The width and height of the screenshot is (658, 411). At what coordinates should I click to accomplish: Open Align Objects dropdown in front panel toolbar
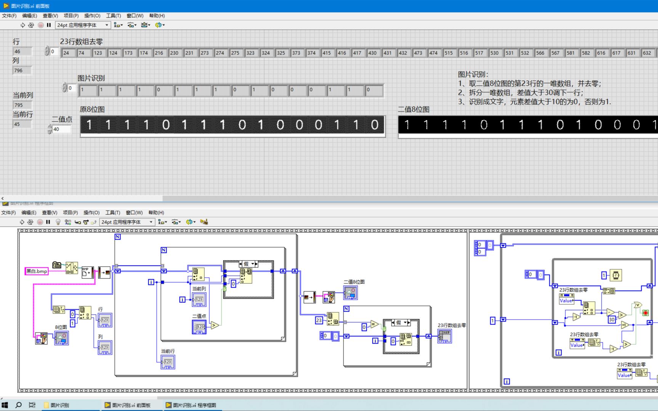(118, 25)
